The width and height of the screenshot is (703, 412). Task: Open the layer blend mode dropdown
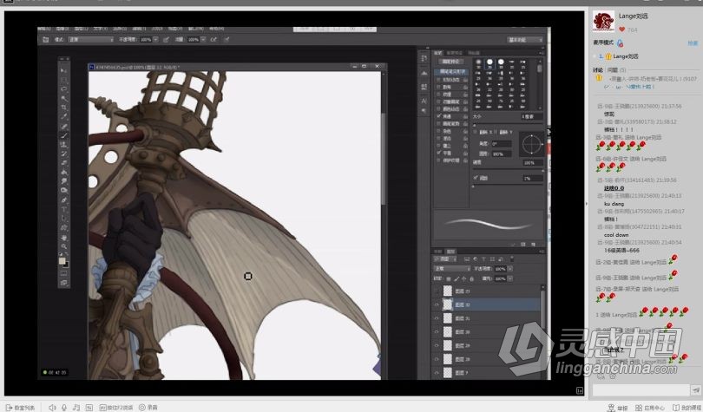[x=452, y=269]
